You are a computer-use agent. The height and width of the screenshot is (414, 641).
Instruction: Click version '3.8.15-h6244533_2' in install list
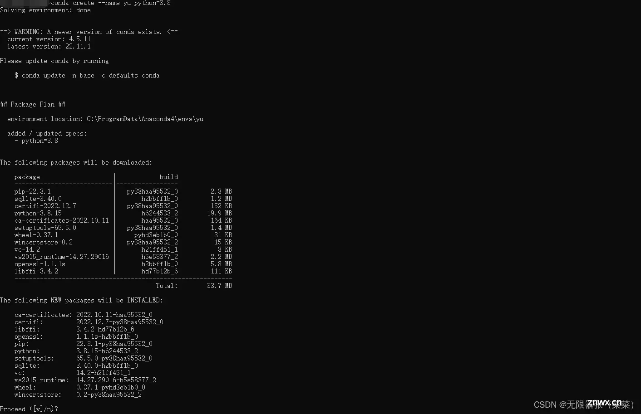pyautogui.click(x=107, y=351)
